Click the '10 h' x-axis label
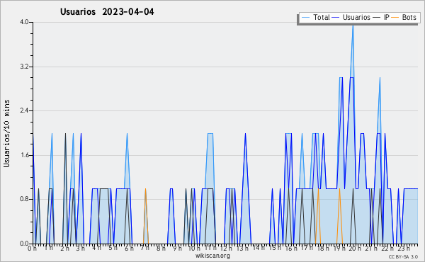The image size is (425, 262). [194, 249]
